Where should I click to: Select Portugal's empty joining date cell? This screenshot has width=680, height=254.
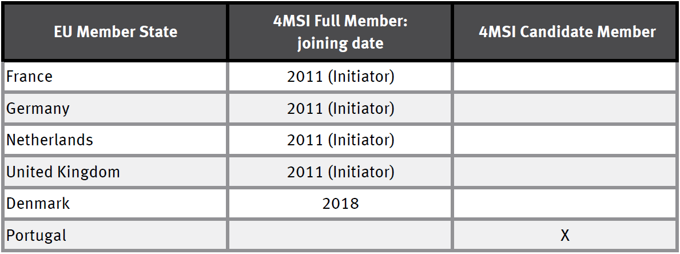[340, 235]
